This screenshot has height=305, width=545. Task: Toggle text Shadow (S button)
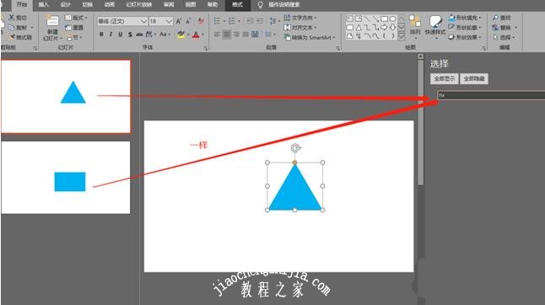coord(130,34)
